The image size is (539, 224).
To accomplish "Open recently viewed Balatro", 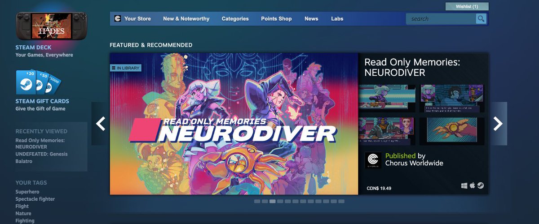I will point(24,161).
